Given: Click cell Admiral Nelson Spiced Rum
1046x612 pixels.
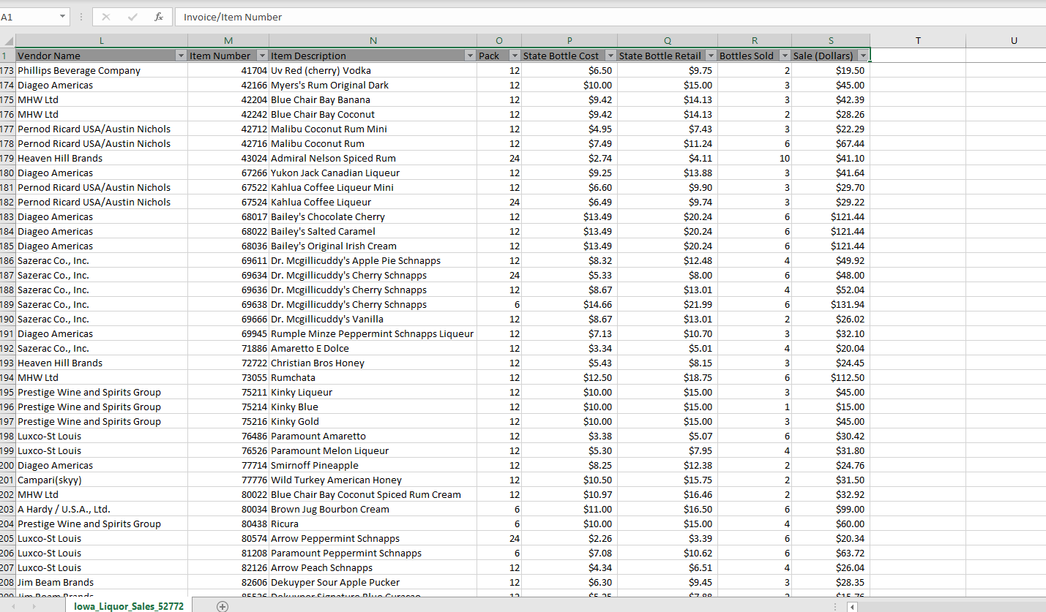Looking at the screenshot, I should pyautogui.click(x=373, y=158).
